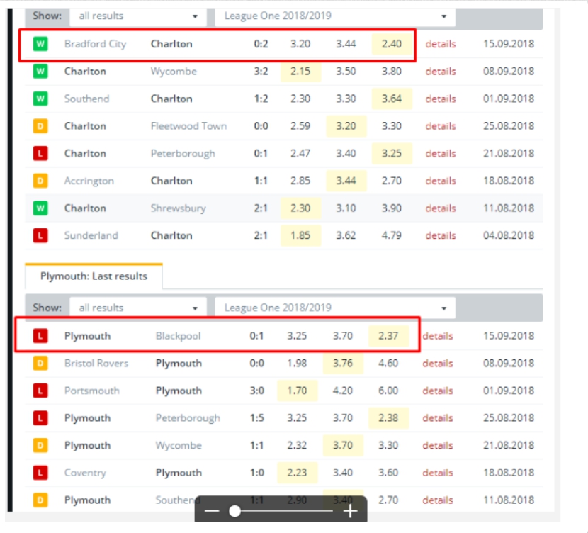Click the Bradford City team name
Screen dimensions: 588x533
coord(95,44)
